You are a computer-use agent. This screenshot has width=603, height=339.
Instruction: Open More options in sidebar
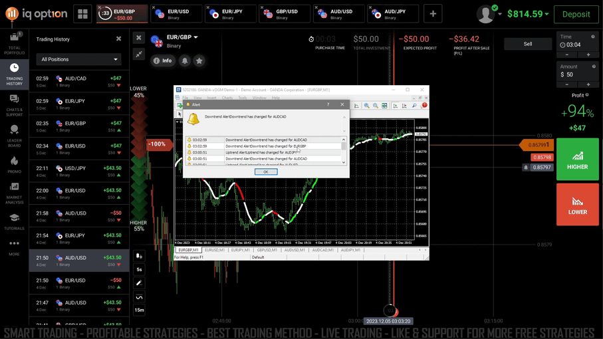coord(14,247)
